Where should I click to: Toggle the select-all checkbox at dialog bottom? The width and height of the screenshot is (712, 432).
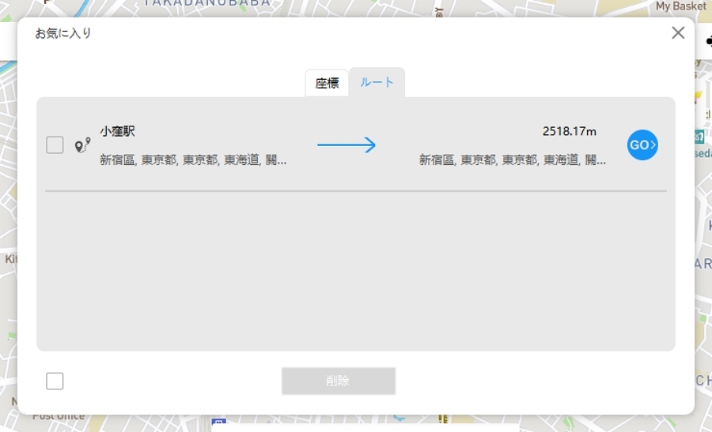click(55, 381)
